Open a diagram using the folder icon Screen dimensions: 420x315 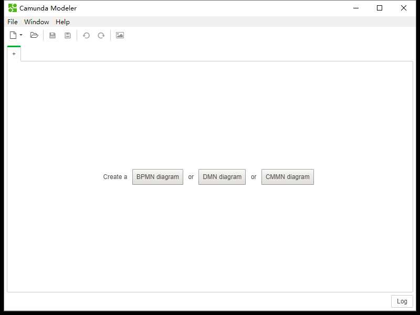click(x=34, y=35)
